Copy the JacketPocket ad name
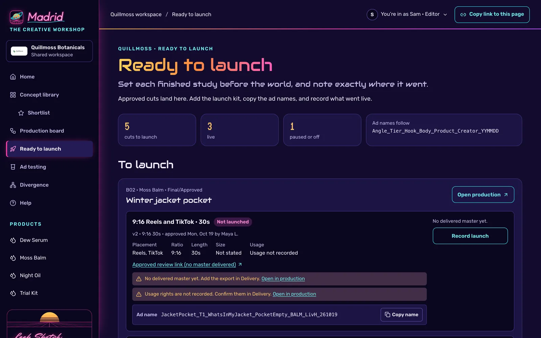Image resolution: width=541 pixels, height=338 pixels. [401, 315]
